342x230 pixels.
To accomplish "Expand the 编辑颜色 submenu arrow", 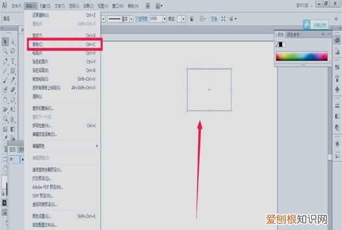I will click(x=97, y=146).
